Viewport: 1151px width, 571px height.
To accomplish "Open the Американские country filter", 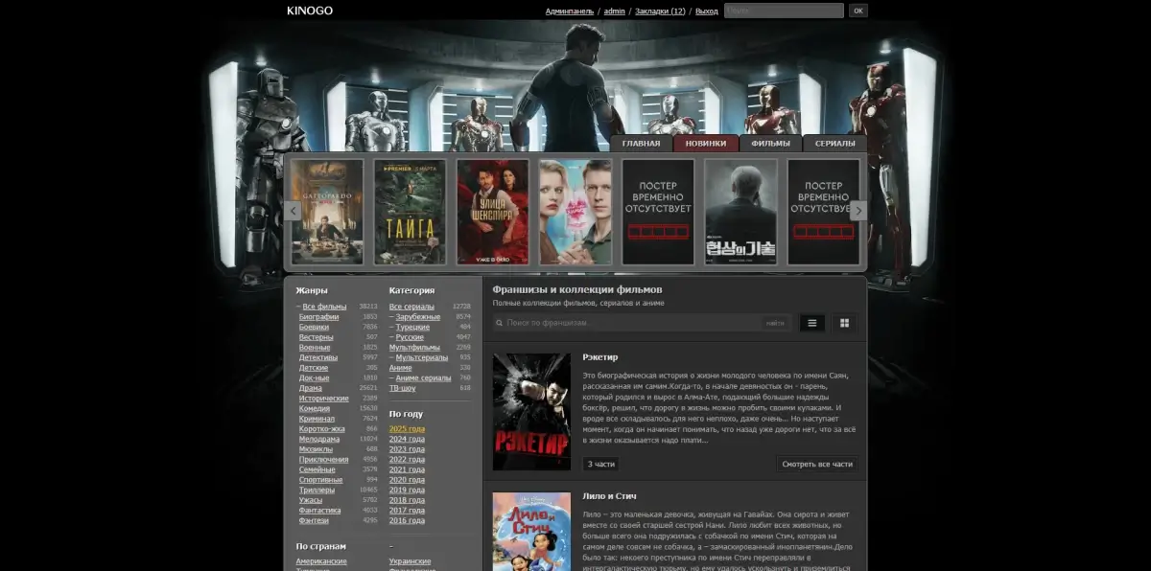I will (321, 561).
